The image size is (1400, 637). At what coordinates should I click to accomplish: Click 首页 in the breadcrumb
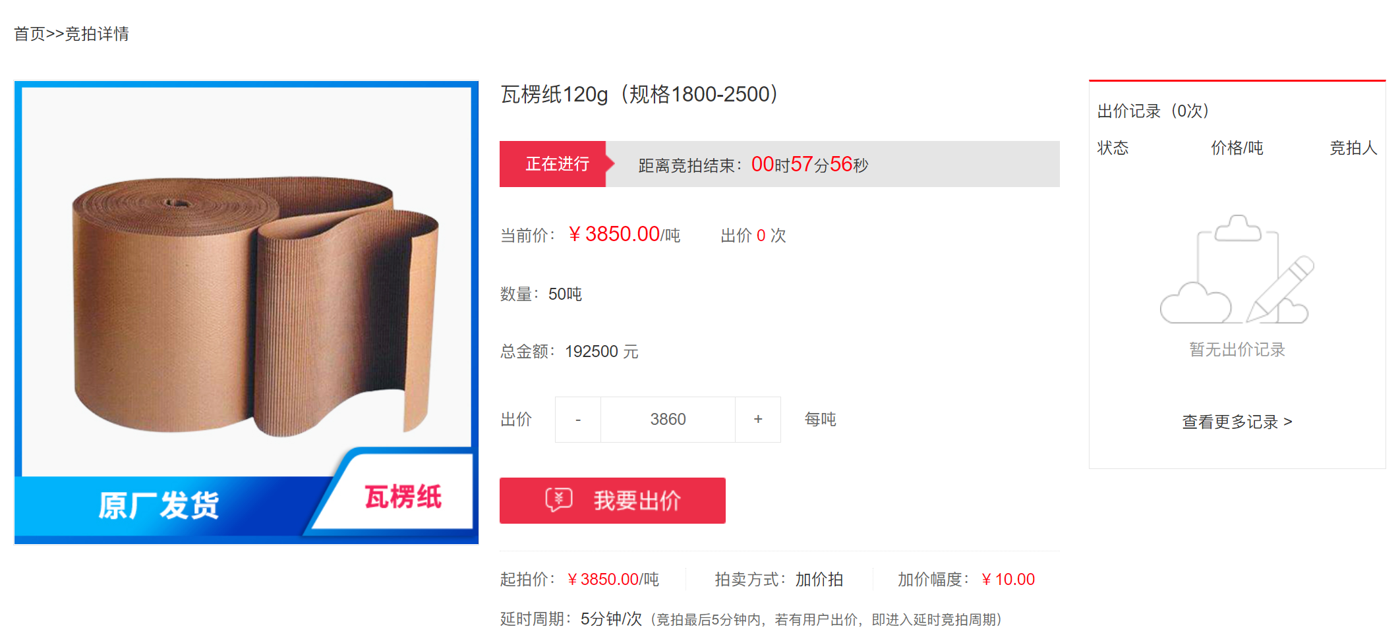pyautogui.click(x=30, y=34)
